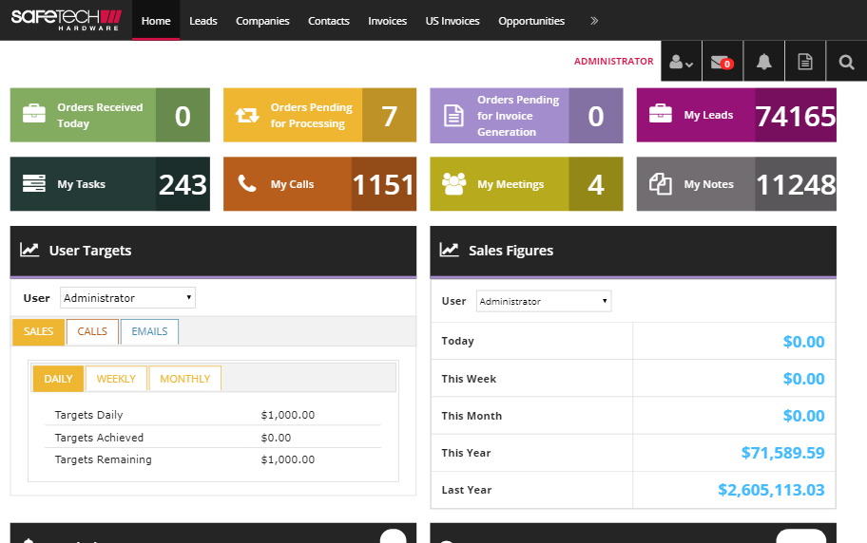
Task: Click the bell alerts icon
Action: click(x=763, y=62)
